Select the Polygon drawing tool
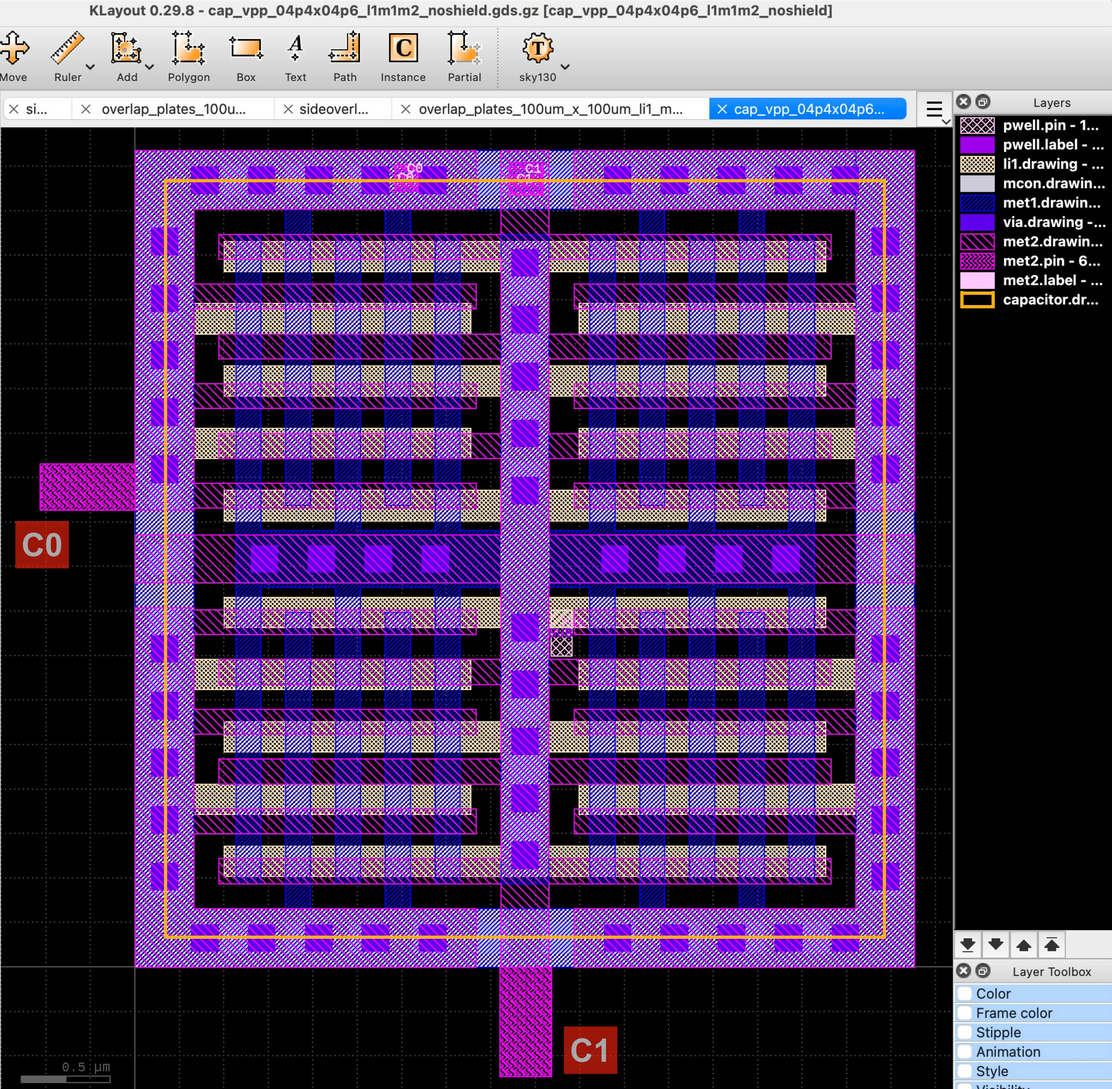Viewport: 1112px width, 1089px height. [x=189, y=57]
